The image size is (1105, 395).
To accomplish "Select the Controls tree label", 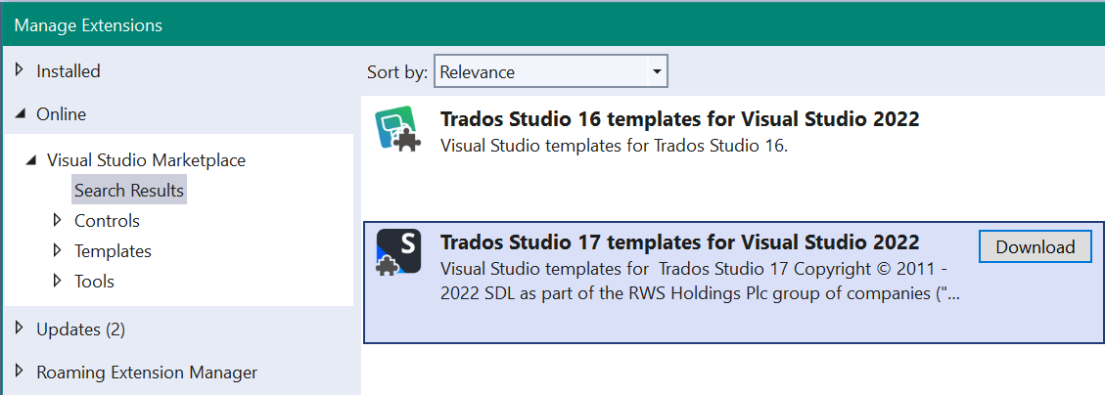I will click(x=107, y=221).
